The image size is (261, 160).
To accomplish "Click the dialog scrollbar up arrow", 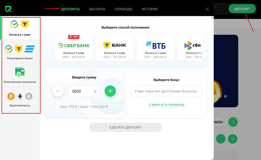I will click(x=212, y=18).
